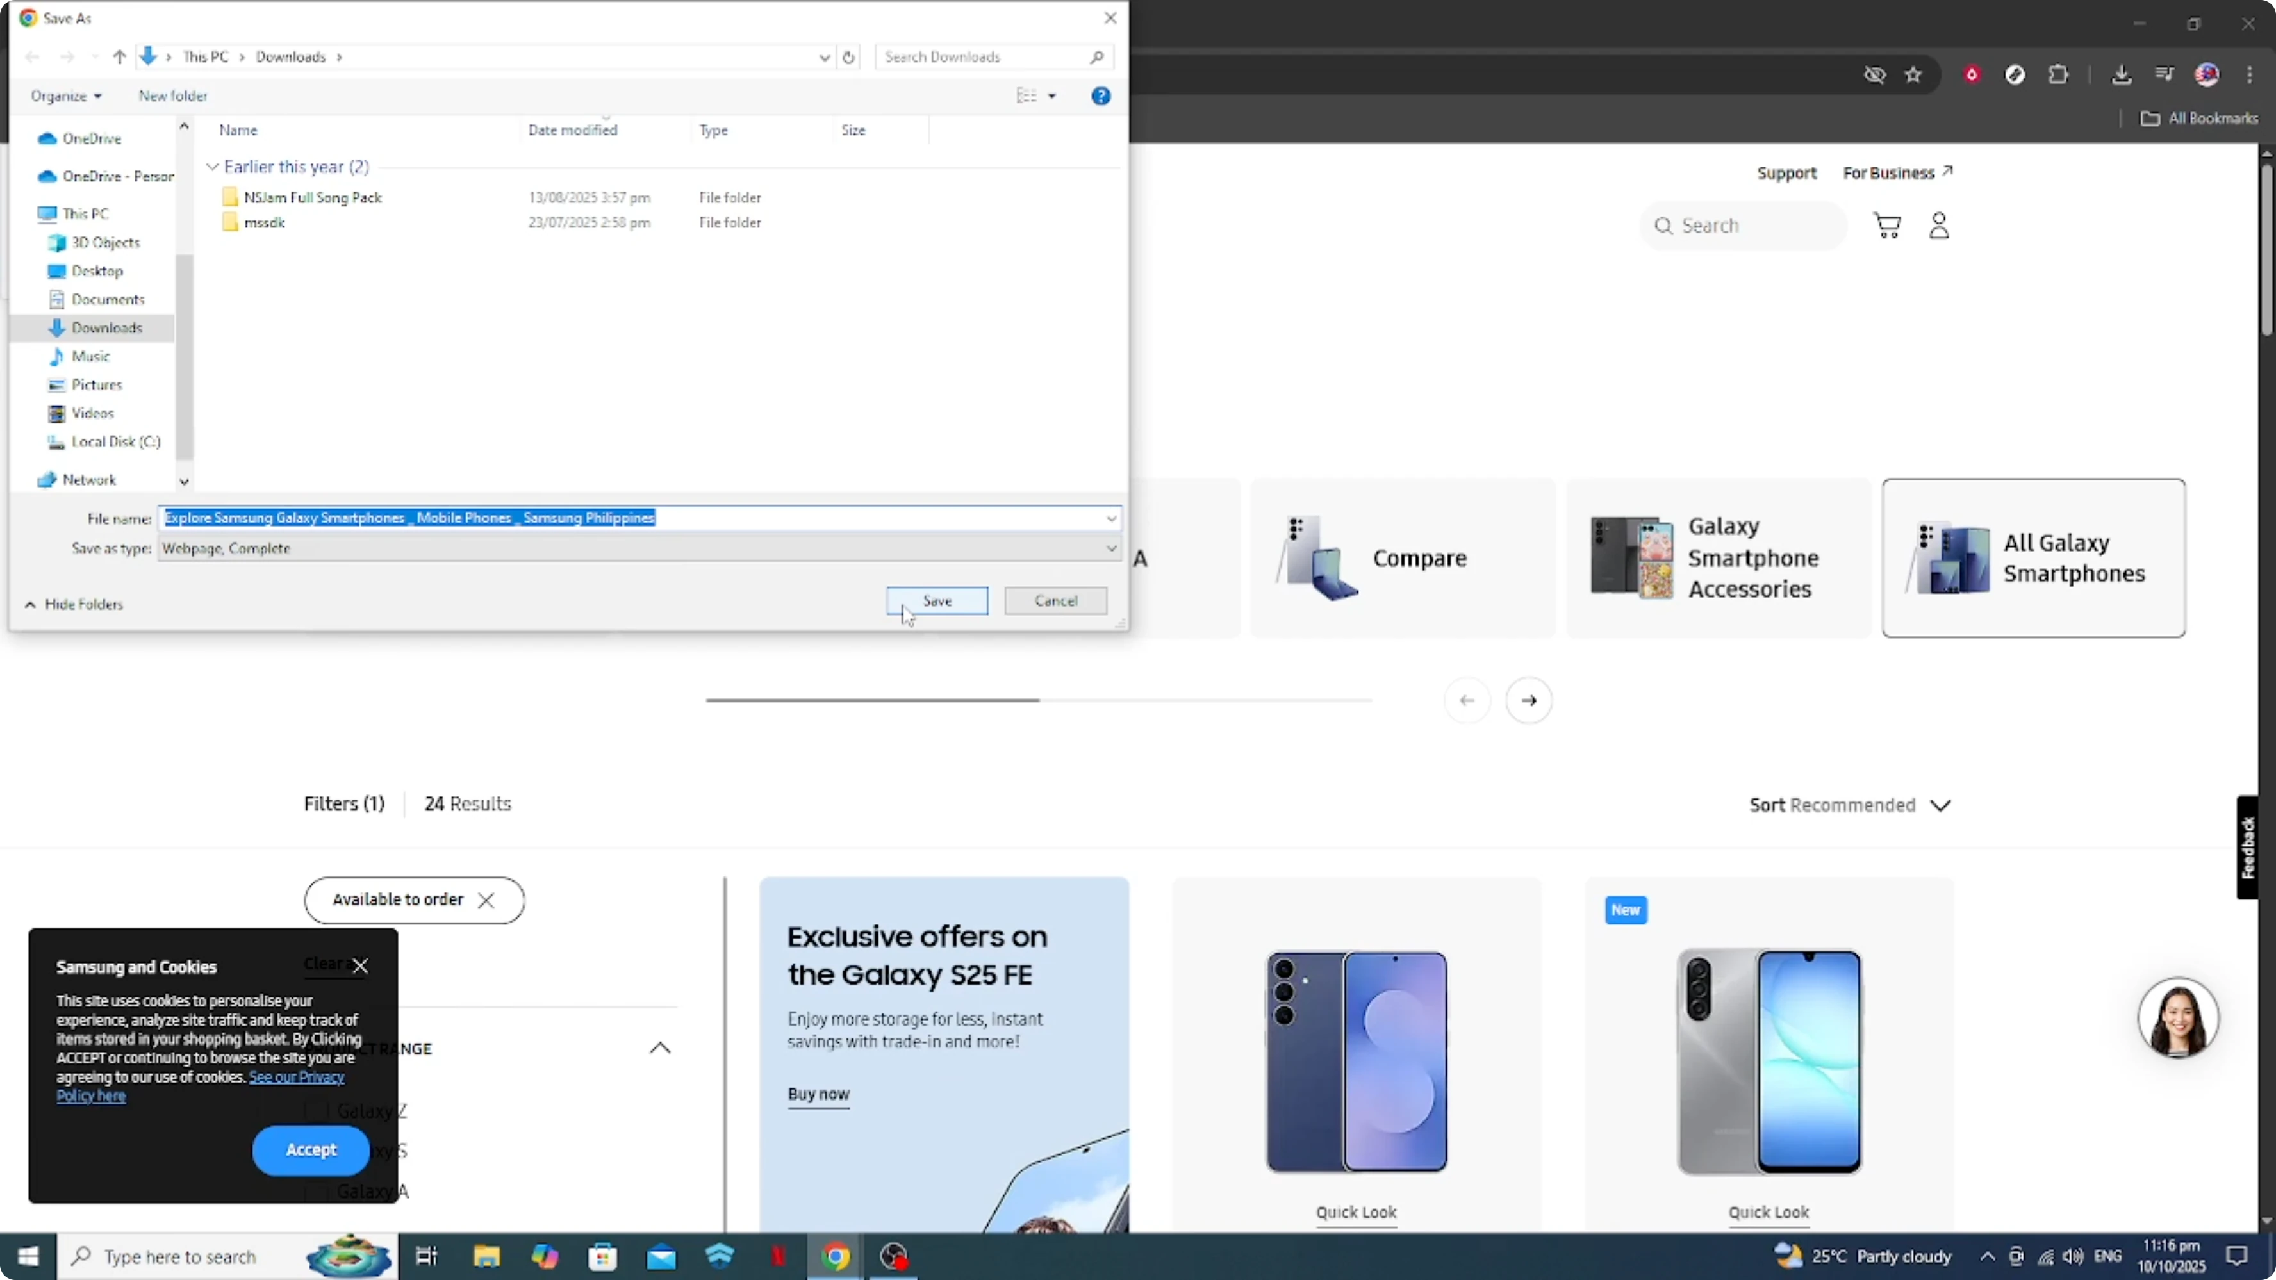Click the navigation pane scroll down arrow
This screenshot has height=1280, width=2276.
[184, 481]
